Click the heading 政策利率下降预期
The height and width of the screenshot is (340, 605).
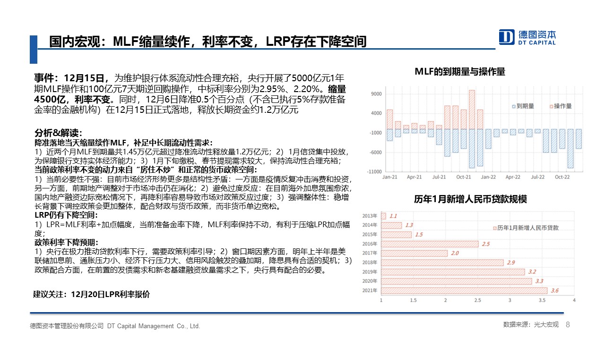coord(66,242)
